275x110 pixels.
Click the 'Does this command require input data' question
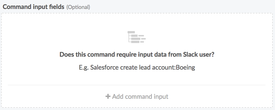click(137, 54)
